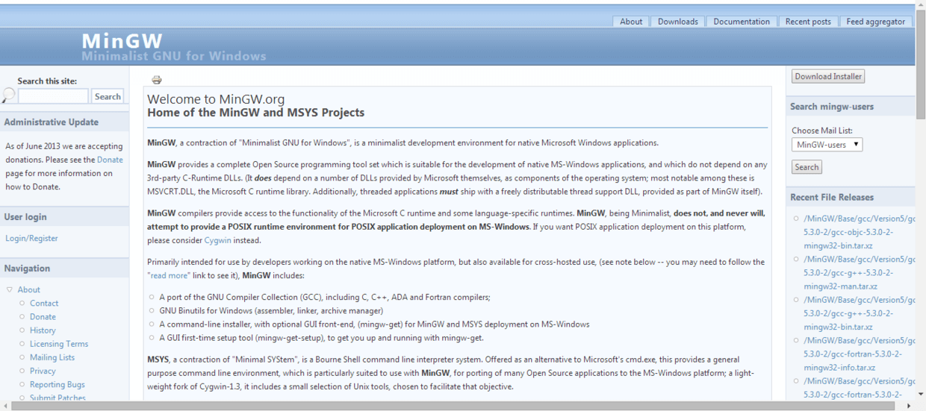Open gcc-objc-5.3.0-2 bin file release link
926x411 pixels.
point(860,232)
